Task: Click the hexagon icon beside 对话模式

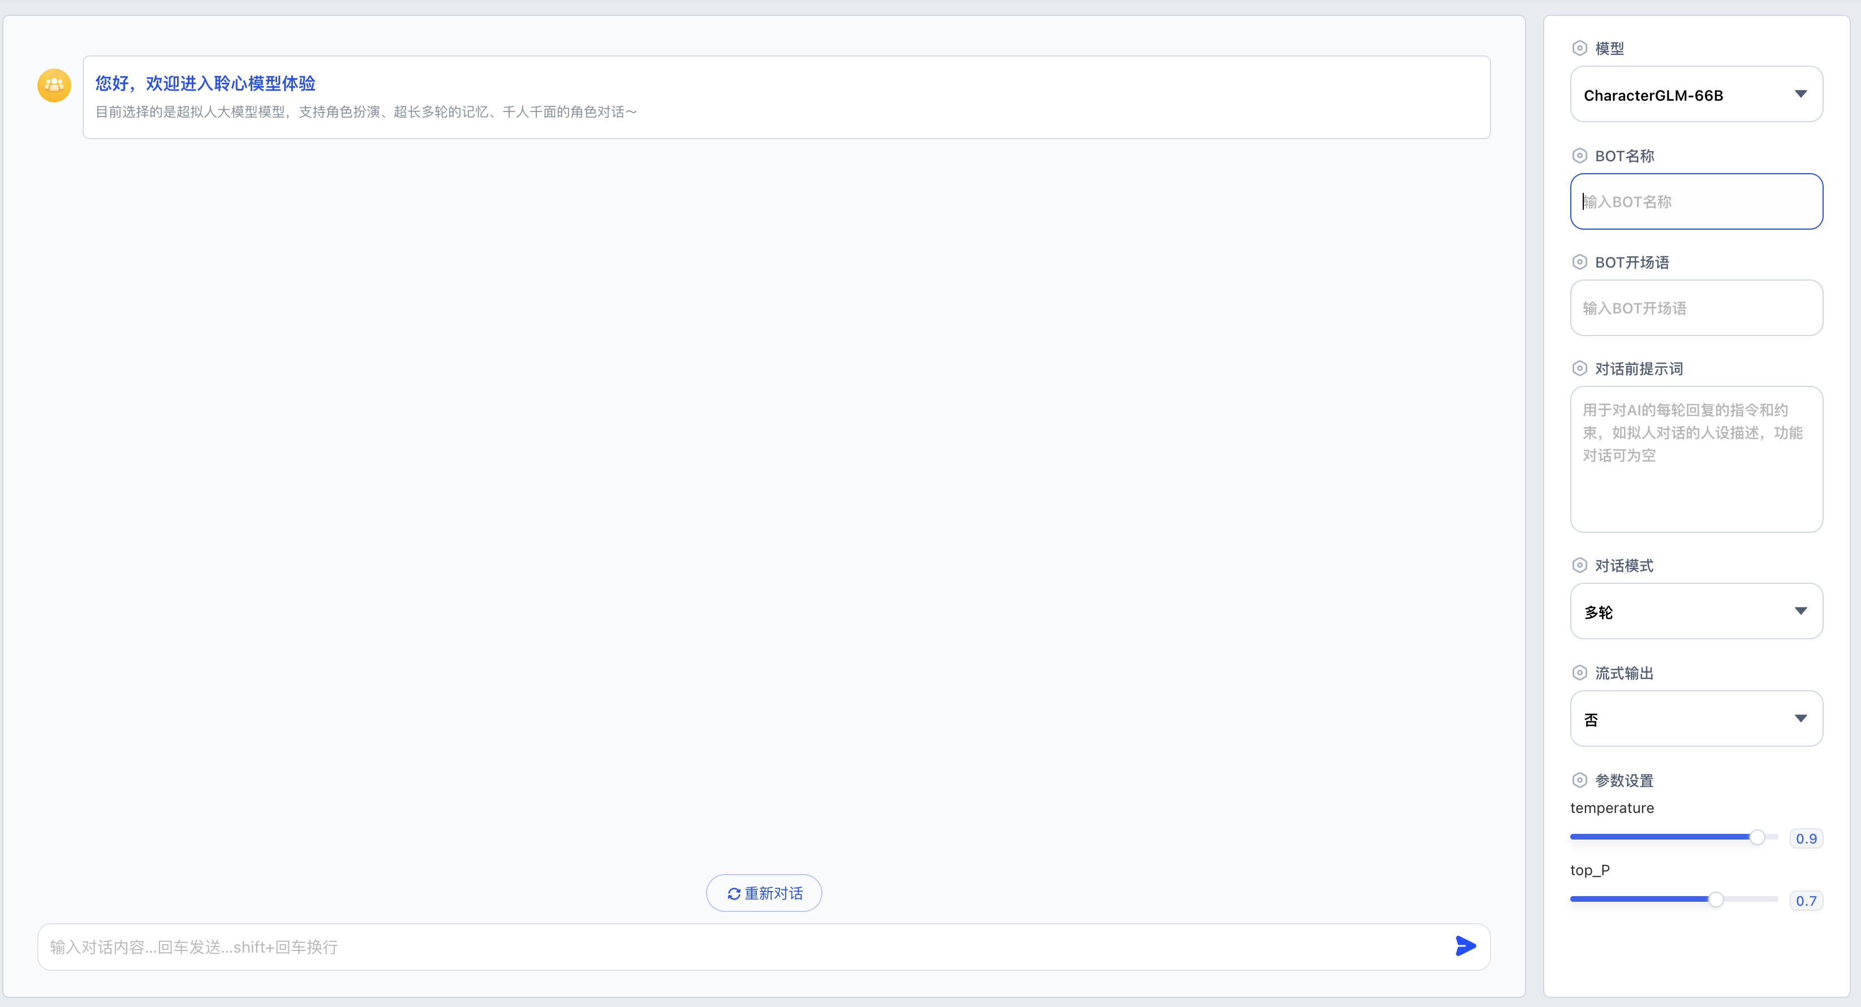Action: 1579,565
